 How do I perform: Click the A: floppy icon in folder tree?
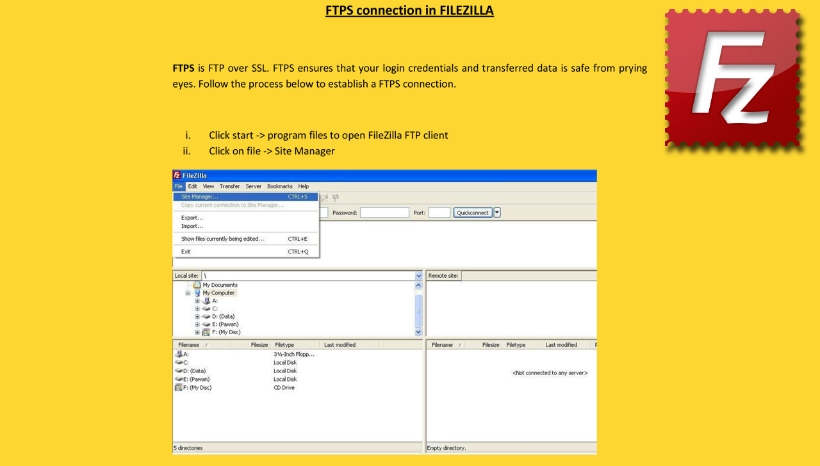click(206, 301)
